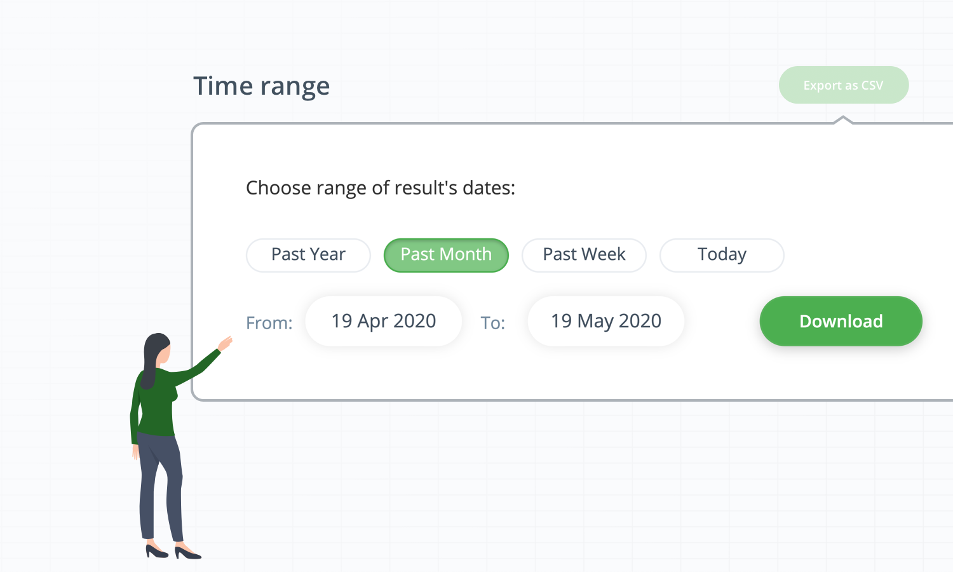
Task: Click the woman's face
Action: [164, 354]
